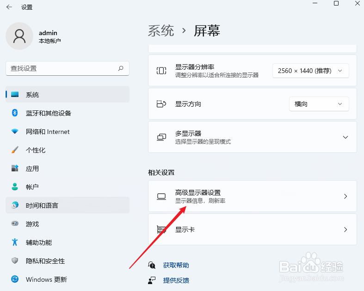Select 帐户 in the sidebar
Viewport: 364px width, 291px height.
point(68,187)
